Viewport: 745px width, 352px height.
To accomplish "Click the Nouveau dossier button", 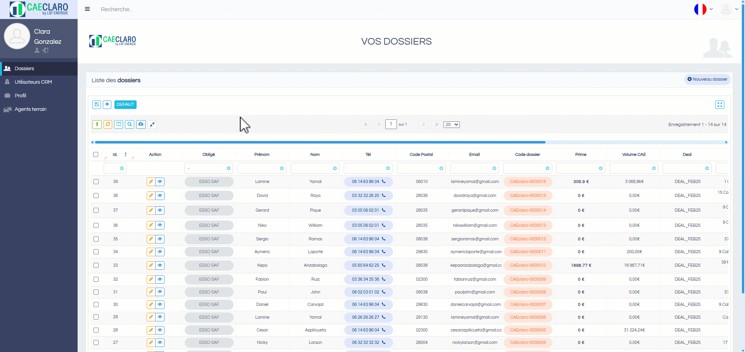I will (707, 79).
